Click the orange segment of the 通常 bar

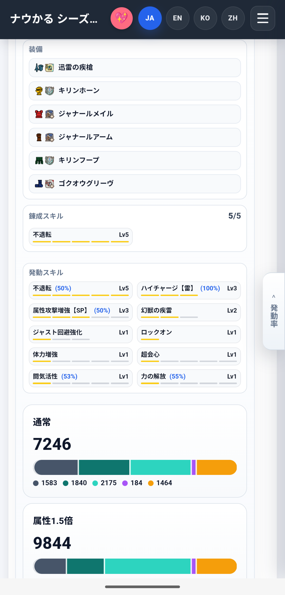(217, 467)
